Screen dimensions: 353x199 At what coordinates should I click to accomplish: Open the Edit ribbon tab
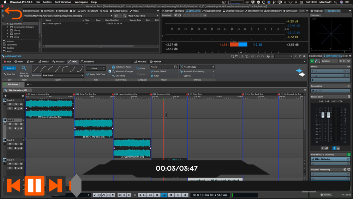coord(31,62)
